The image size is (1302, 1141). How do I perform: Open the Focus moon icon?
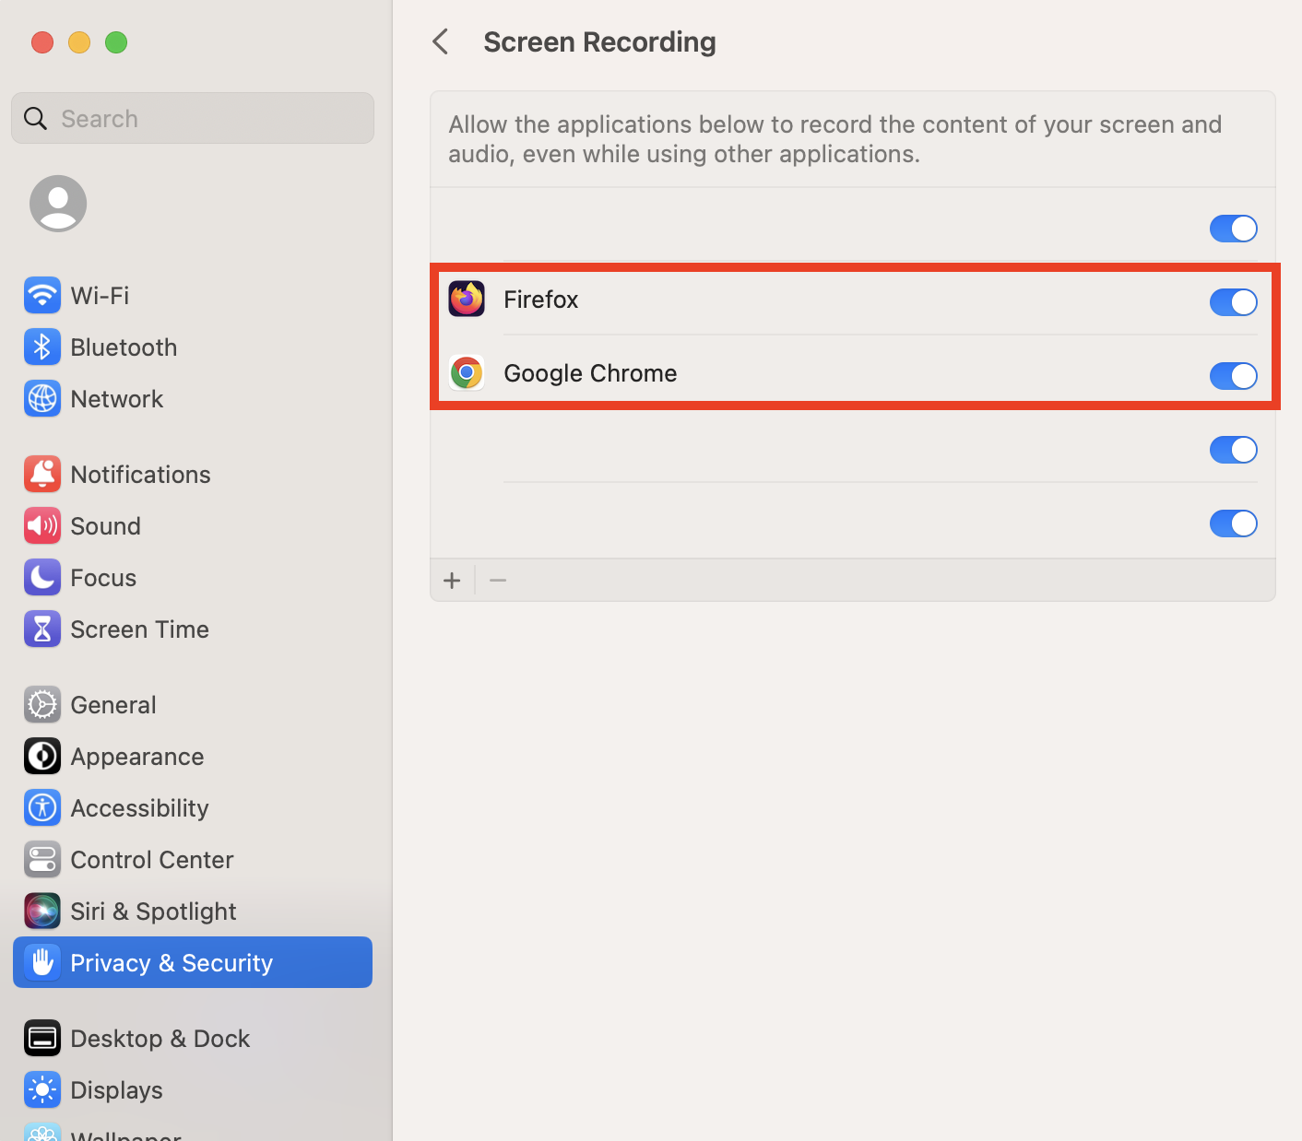42,578
